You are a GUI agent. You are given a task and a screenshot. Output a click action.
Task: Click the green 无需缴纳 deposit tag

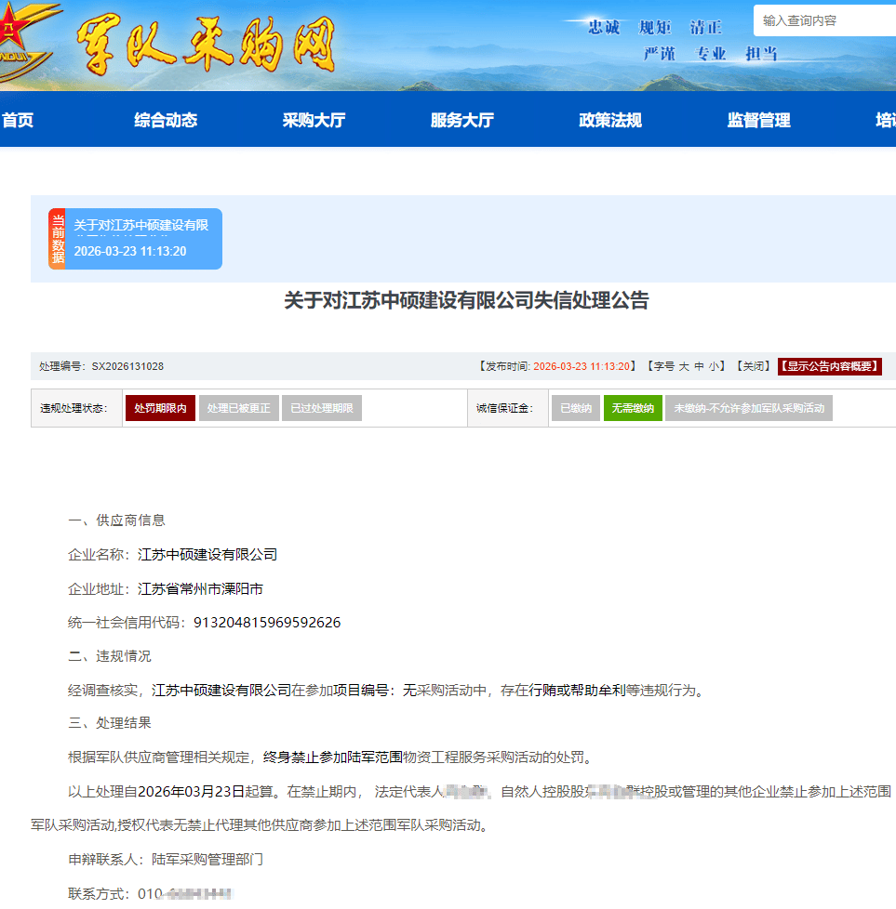pos(633,408)
